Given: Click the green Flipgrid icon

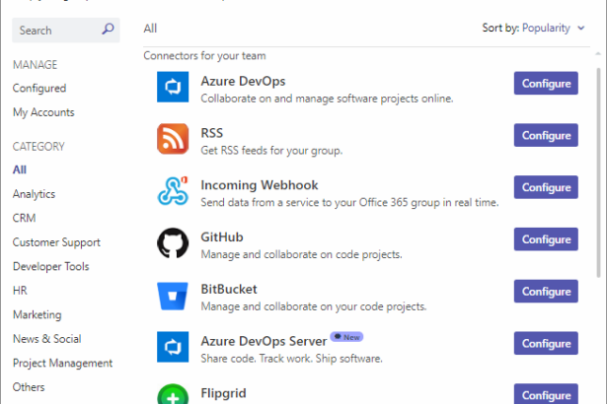Looking at the screenshot, I should point(173,393).
